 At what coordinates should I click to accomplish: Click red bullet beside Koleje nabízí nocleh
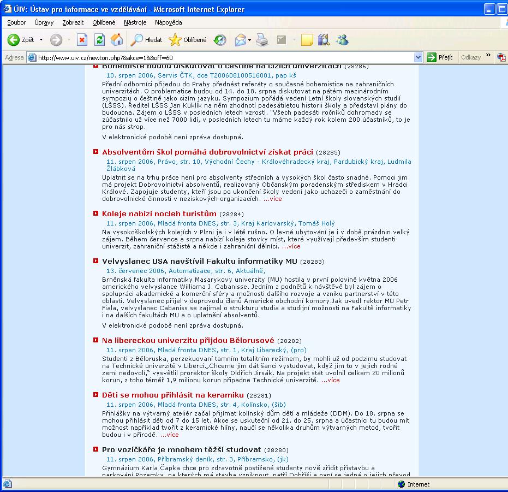point(95,214)
